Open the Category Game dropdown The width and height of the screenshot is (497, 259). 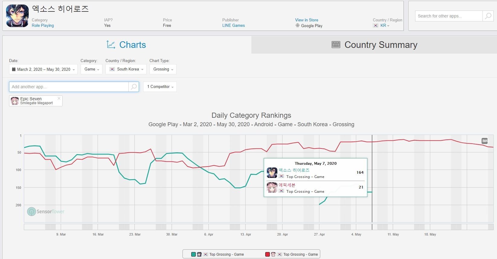click(x=92, y=69)
